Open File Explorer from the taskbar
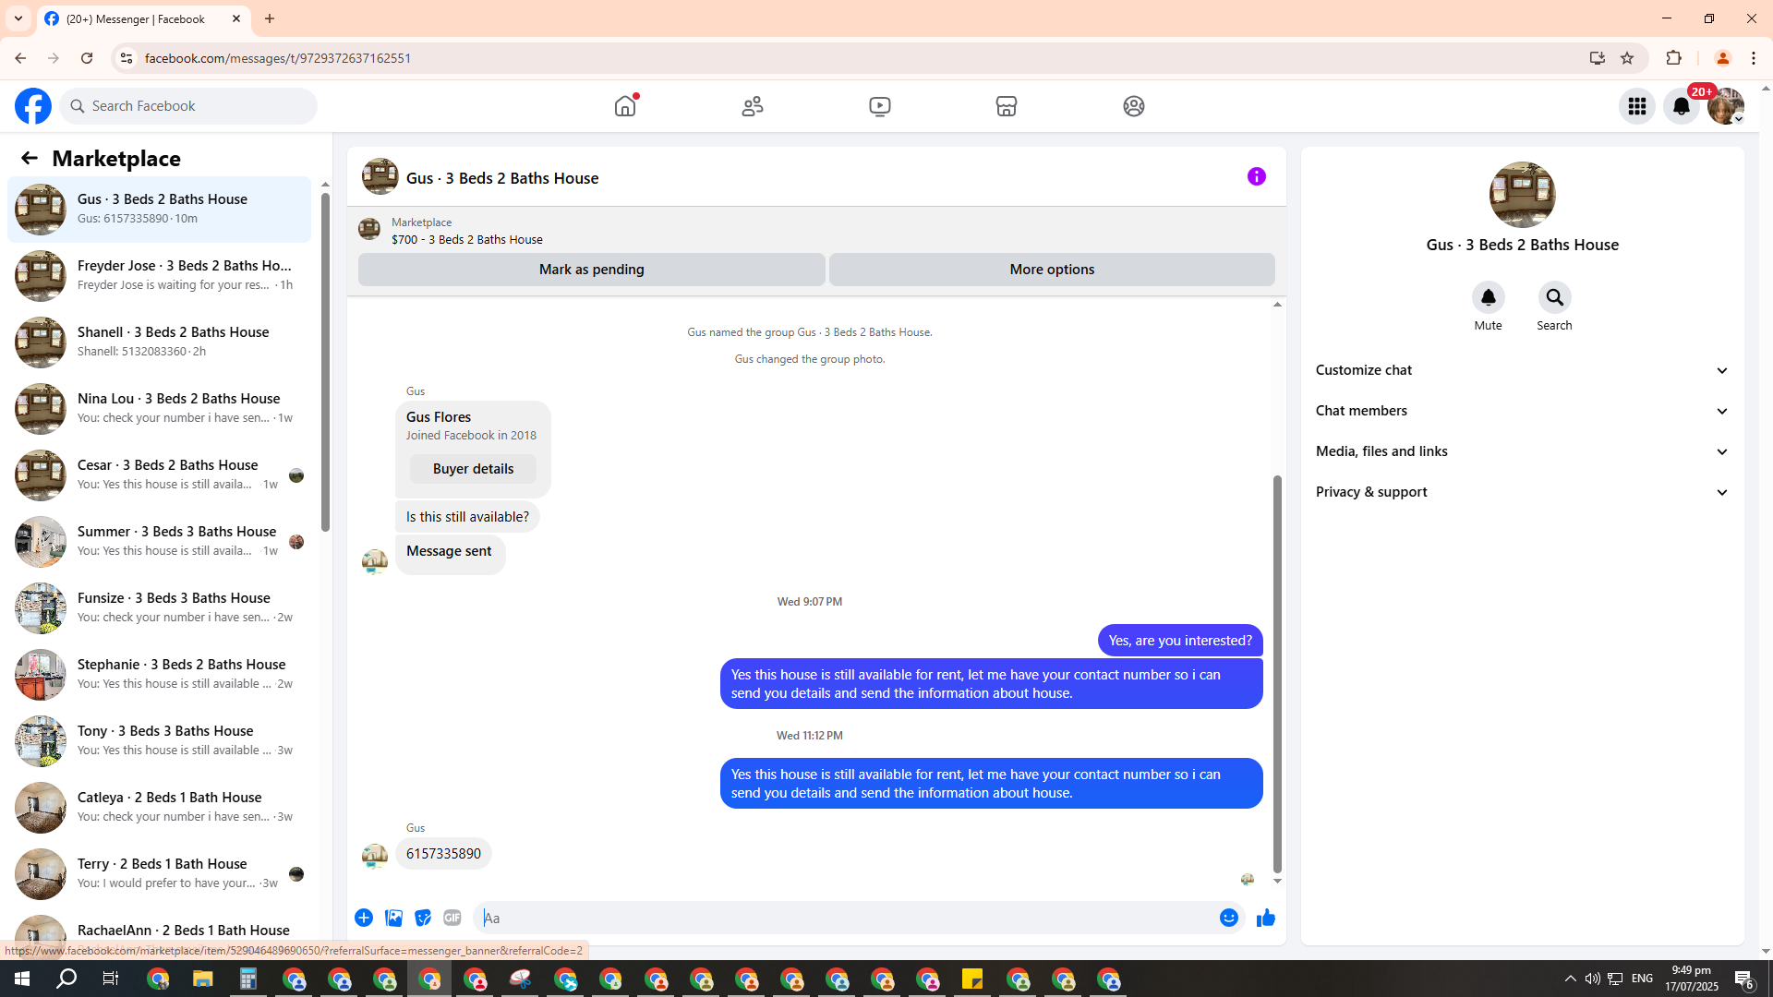Image resolution: width=1773 pixels, height=997 pixels. point(202,979)
